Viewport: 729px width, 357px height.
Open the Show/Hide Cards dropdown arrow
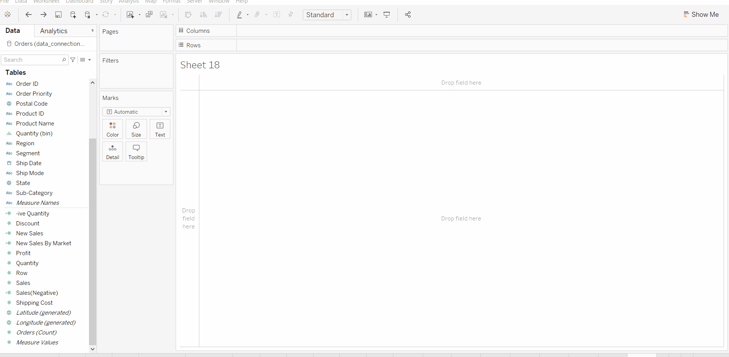[377, 15]
